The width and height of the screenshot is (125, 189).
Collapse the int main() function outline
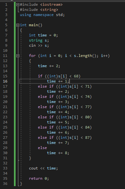(x=18, y=25)
